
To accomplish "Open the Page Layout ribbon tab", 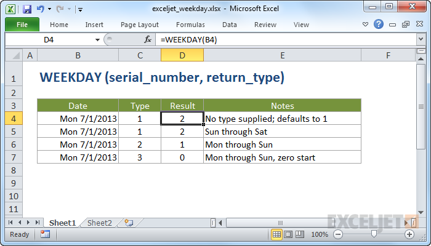I will point(140,25).
